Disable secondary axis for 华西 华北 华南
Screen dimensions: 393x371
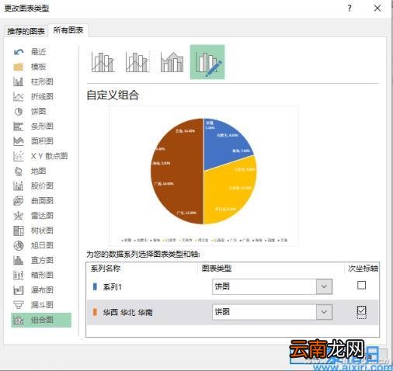coord(361,310)
